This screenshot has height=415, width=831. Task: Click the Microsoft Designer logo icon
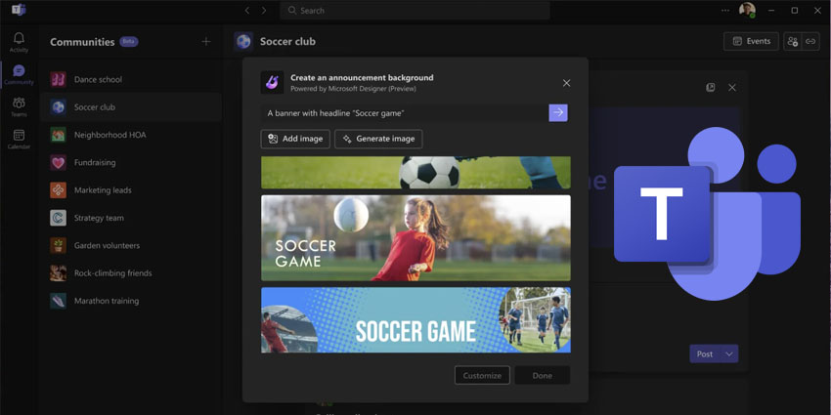pyautogui.click(x=272, y=83)
